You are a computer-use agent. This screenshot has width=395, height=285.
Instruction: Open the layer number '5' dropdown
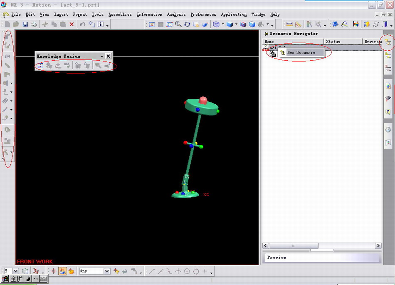(16, 271)
